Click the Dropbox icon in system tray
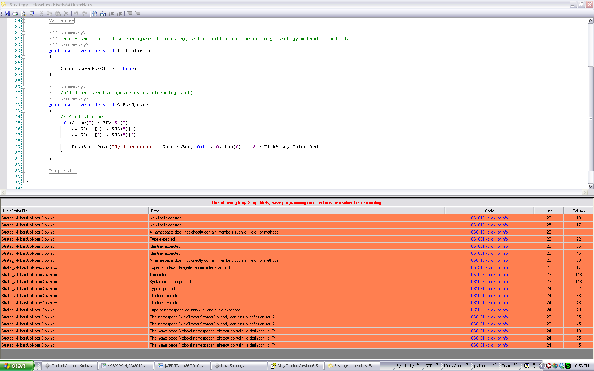 point(561,366)
